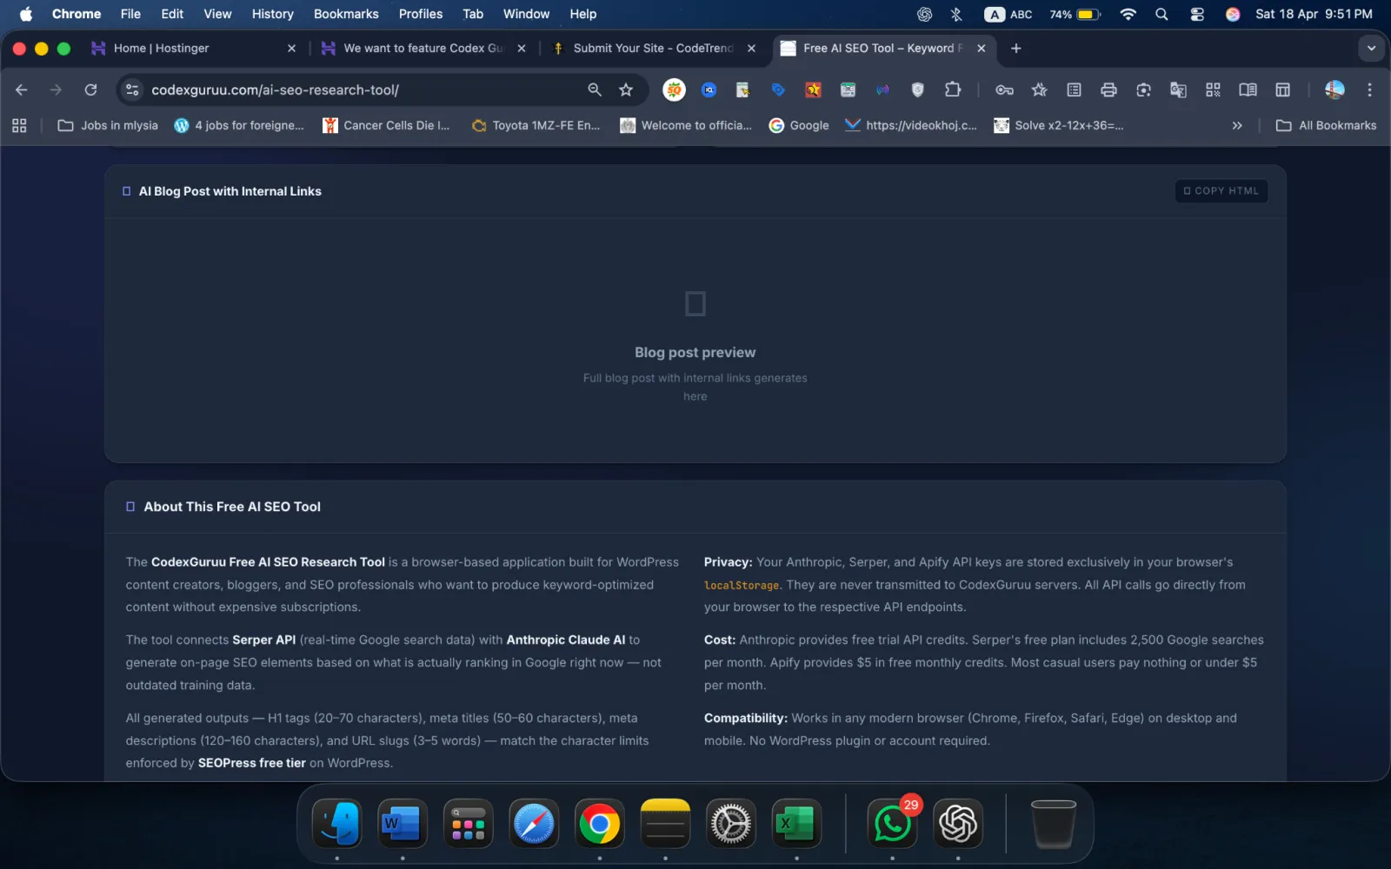
Task: Open the print icon in the toolbar
Action: [x=1108, y=90]
